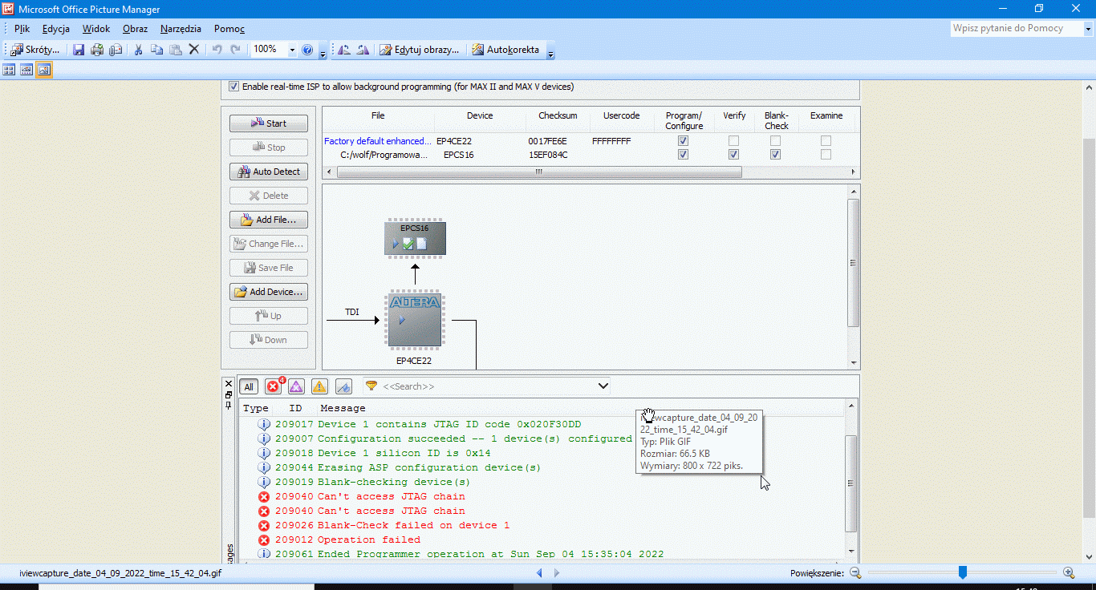Click the Powiększenie zoom slider handle
Image resolution: width=1096 pixels, height=590 pixels.
[963, 572]
